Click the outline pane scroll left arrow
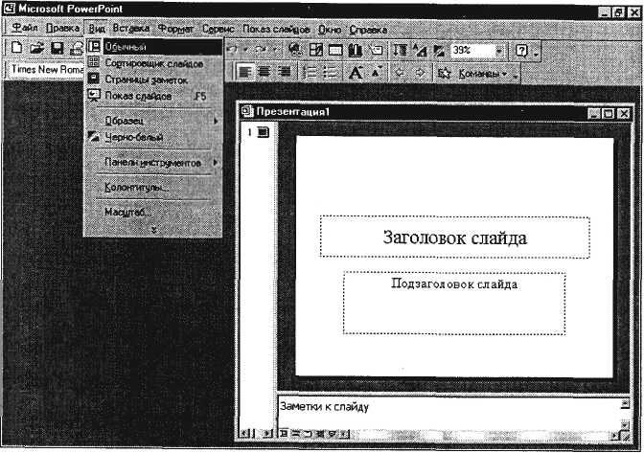The image size is (644, 453). pyautogui.click(x=244, y=433)
